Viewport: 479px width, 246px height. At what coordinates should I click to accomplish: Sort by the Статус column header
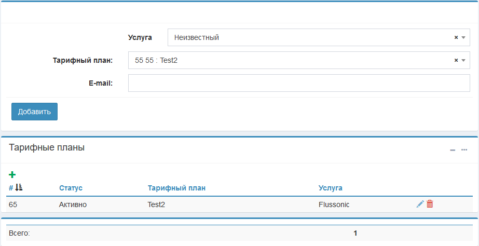coord(71,188)
